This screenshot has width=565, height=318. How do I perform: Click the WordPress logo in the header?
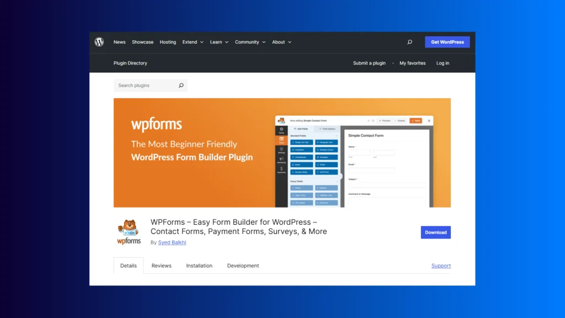point(99,42)
